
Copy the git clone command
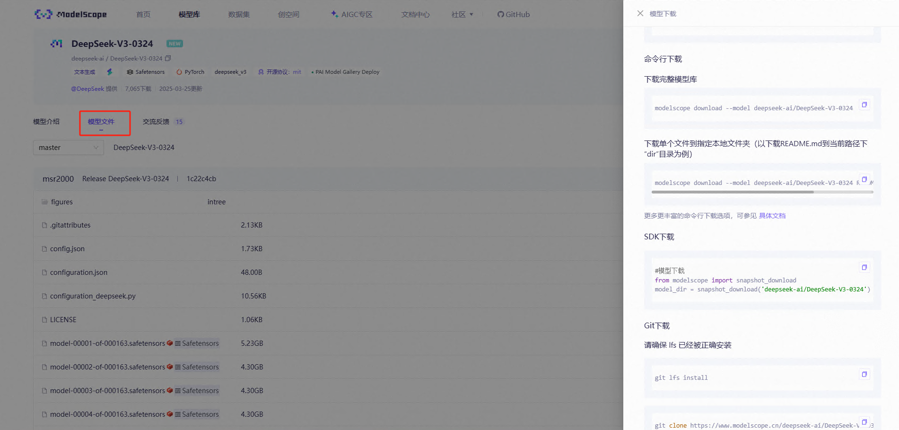(864, 422)
